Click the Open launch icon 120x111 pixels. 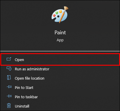(x=9, y=59)
